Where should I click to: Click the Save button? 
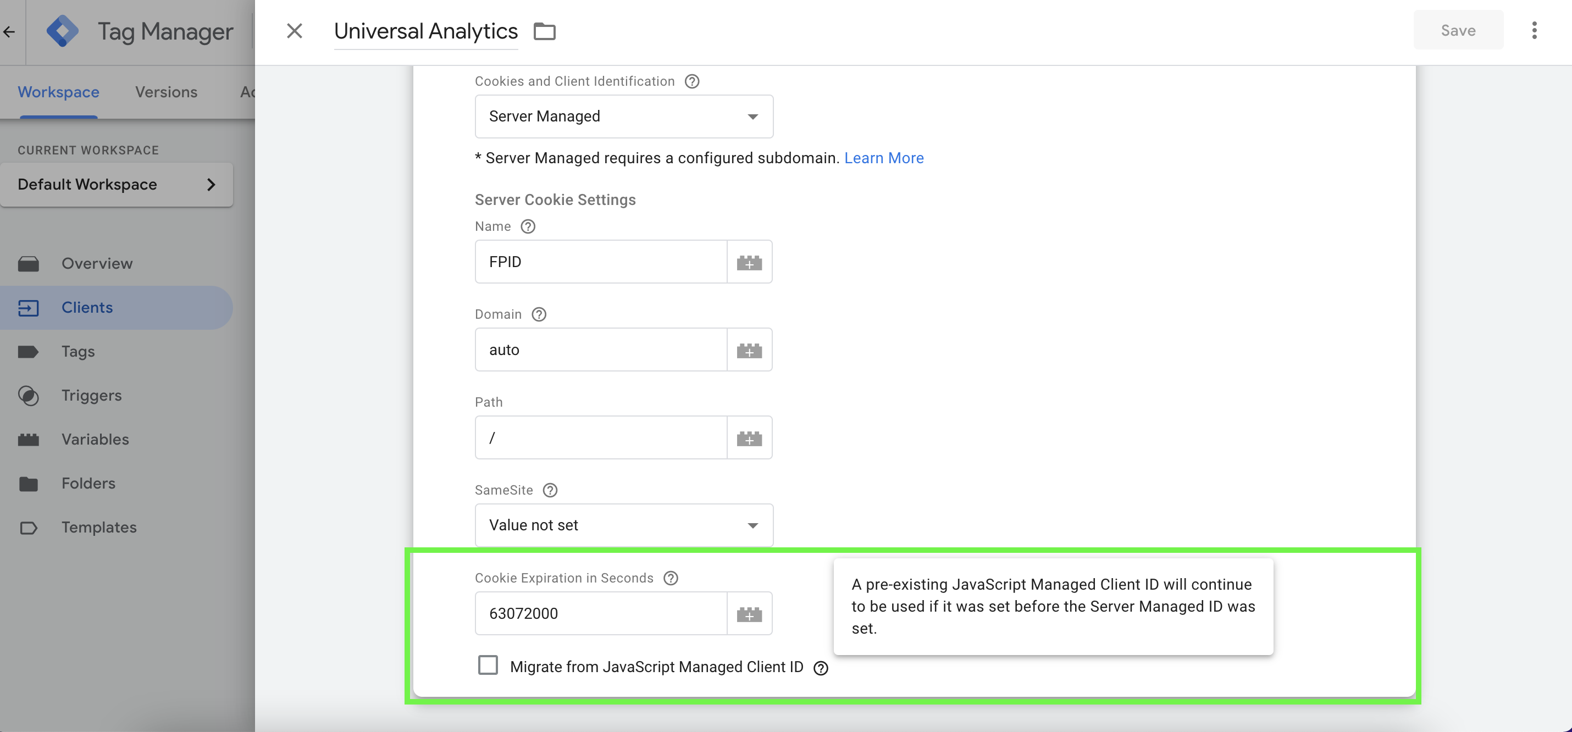pos(1458,31)
